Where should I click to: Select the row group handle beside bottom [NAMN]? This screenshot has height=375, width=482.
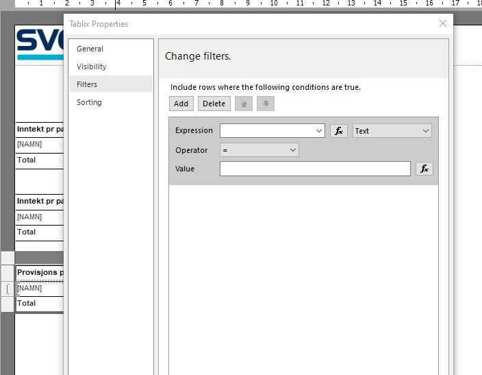tap(8, 289)
